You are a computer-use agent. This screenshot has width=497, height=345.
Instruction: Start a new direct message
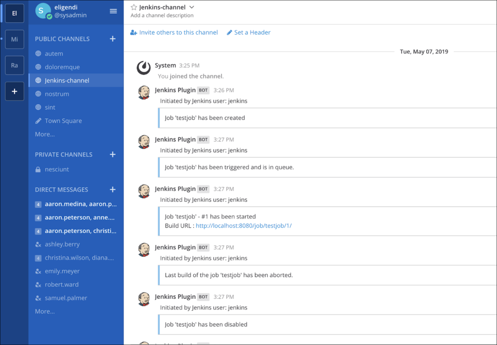point(113,189)
